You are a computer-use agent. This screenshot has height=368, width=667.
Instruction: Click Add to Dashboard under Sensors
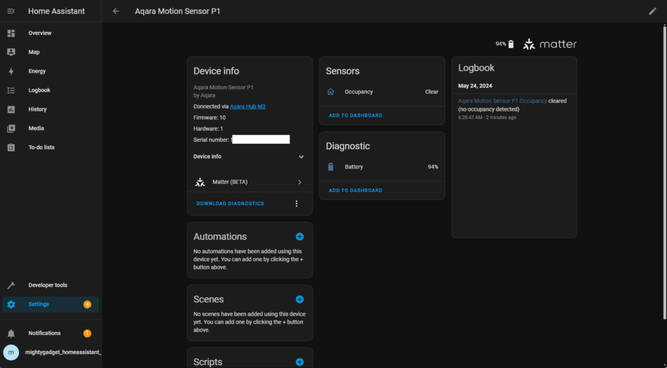coord(356,115)
